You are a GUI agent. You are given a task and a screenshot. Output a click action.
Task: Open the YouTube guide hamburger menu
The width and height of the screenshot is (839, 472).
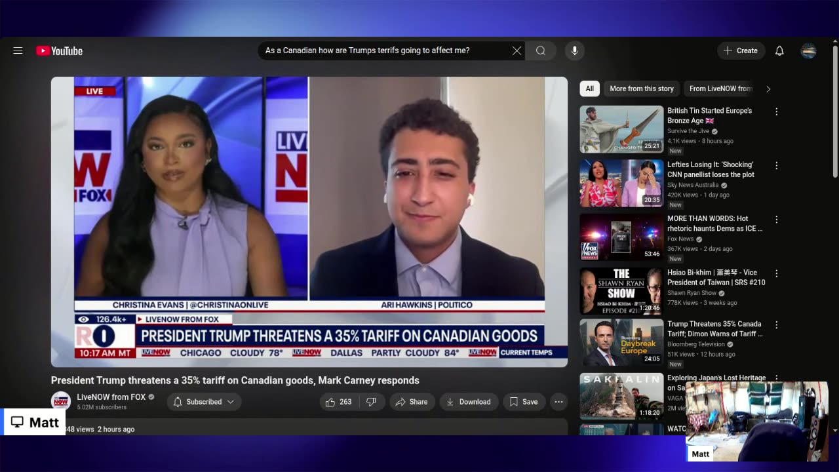point(18,50)
